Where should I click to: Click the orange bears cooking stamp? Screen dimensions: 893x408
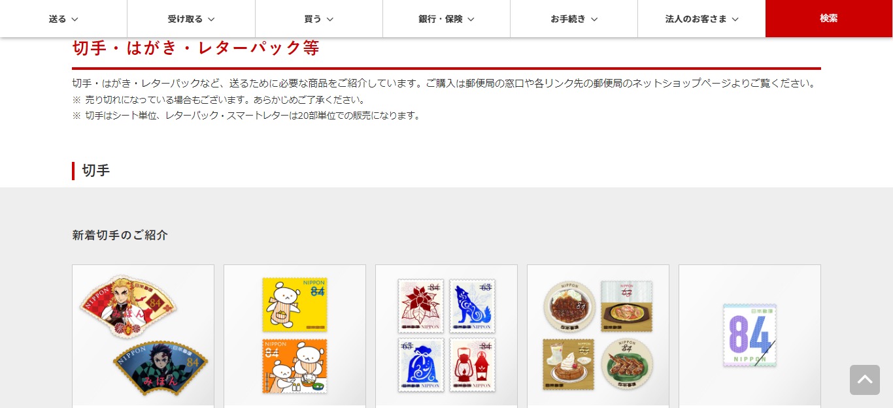coord(295,366)
